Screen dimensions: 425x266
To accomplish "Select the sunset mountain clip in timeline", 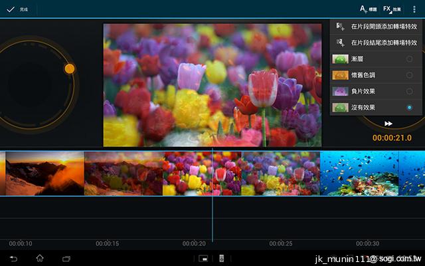I will [44, 174].
